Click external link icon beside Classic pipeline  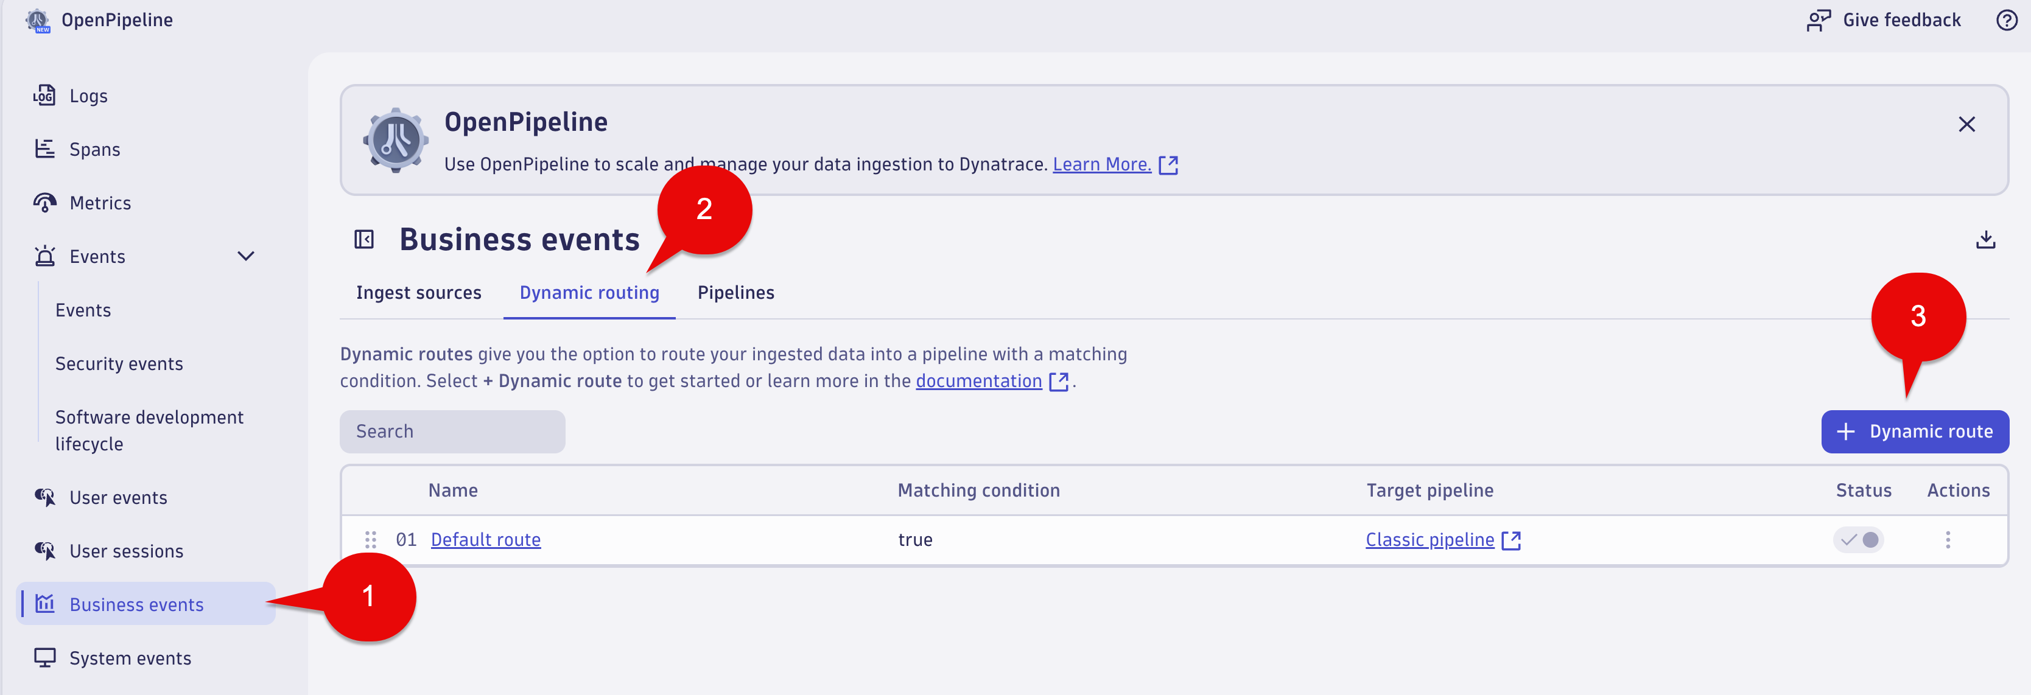pos(1510,540)
